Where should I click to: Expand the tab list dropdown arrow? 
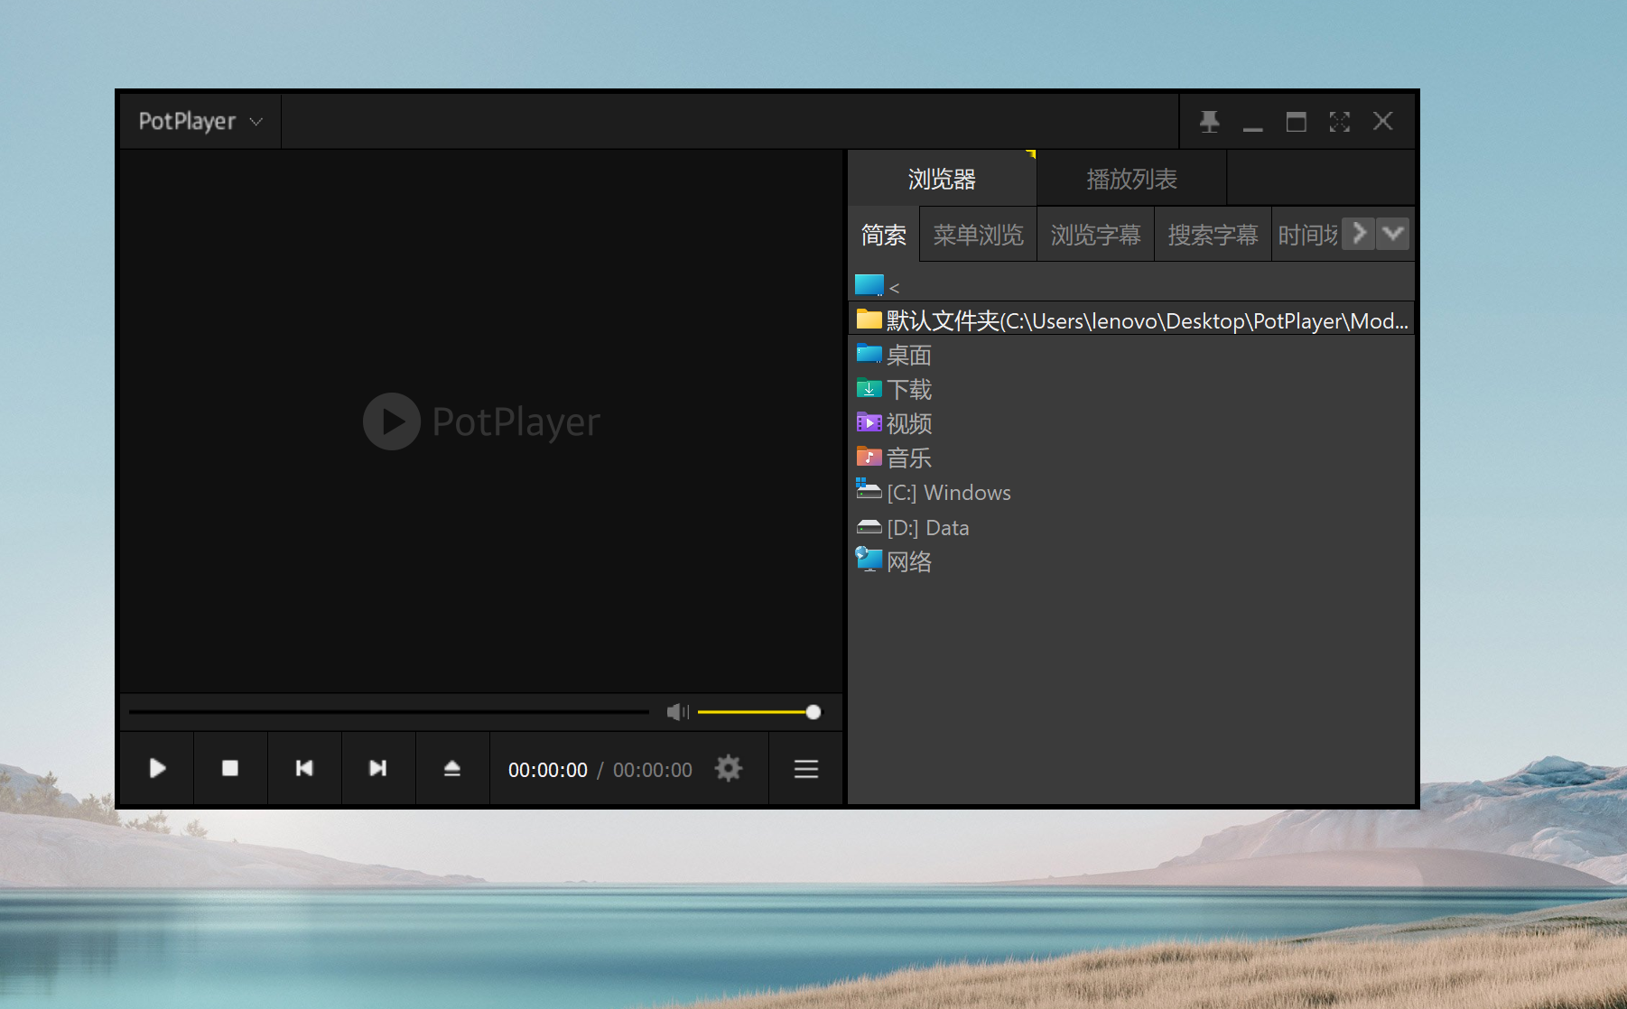click(x=1393, y=234)
